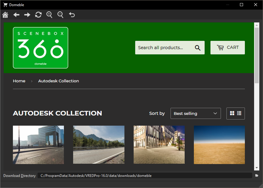Viewport: 263px width, 188px height.
Task: Navigate back using the left arrow icon
Action: tap(16, 14)
